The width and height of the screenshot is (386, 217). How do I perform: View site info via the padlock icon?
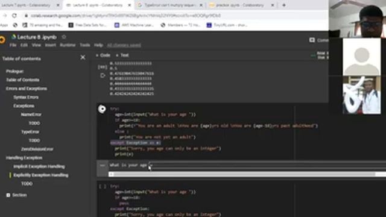point(26,16)
